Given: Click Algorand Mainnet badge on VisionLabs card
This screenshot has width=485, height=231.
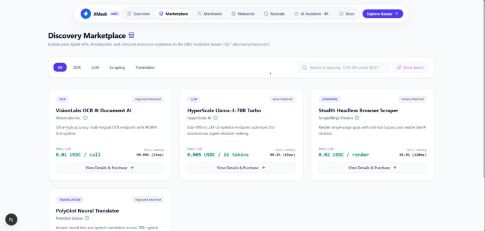Looking at the screenshot, I should pos(148,99).
